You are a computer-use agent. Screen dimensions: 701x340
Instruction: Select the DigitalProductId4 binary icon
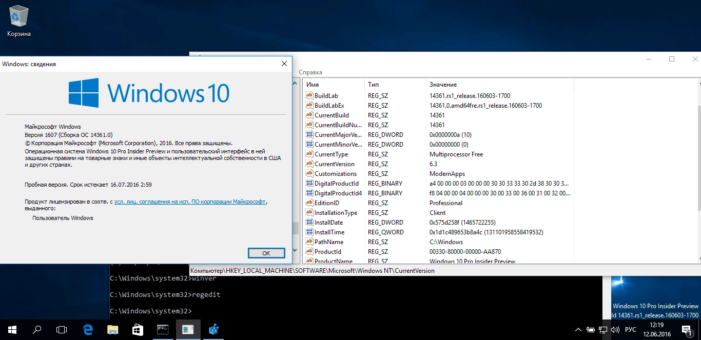[x=309, y=193]
